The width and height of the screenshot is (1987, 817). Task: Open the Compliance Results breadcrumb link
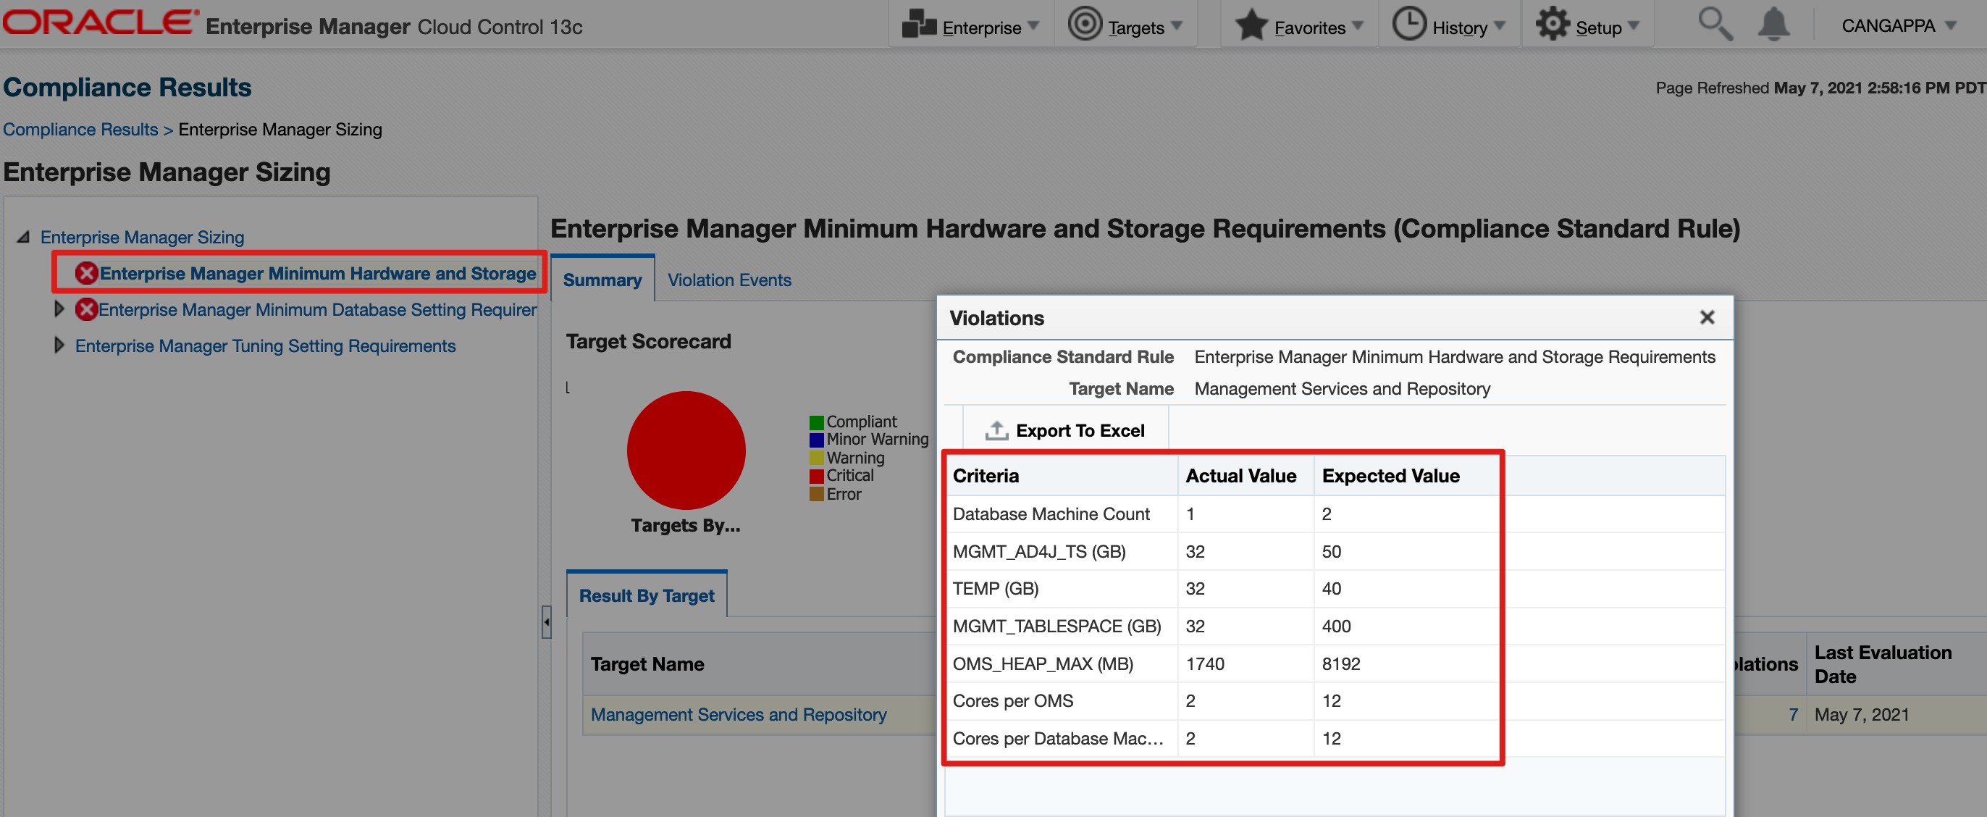80,130
